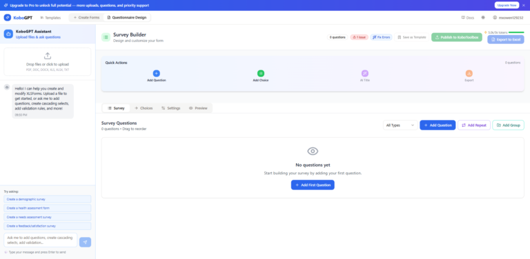This screenshot has height=259, width=530.
Task: Click the blue Add Question button
Action: (x=438, y=125)
